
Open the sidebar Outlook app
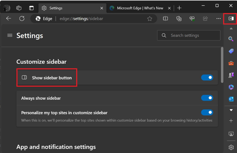tap(231, 99)
